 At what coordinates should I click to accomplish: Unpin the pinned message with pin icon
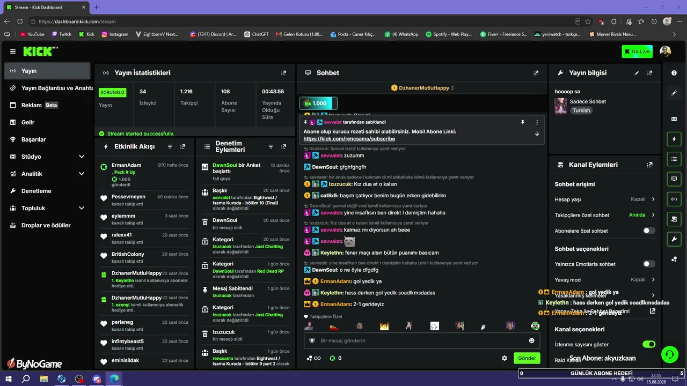tap(522, 122)
